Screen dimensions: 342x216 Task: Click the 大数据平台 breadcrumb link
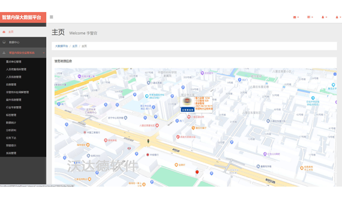click(62, 46)
